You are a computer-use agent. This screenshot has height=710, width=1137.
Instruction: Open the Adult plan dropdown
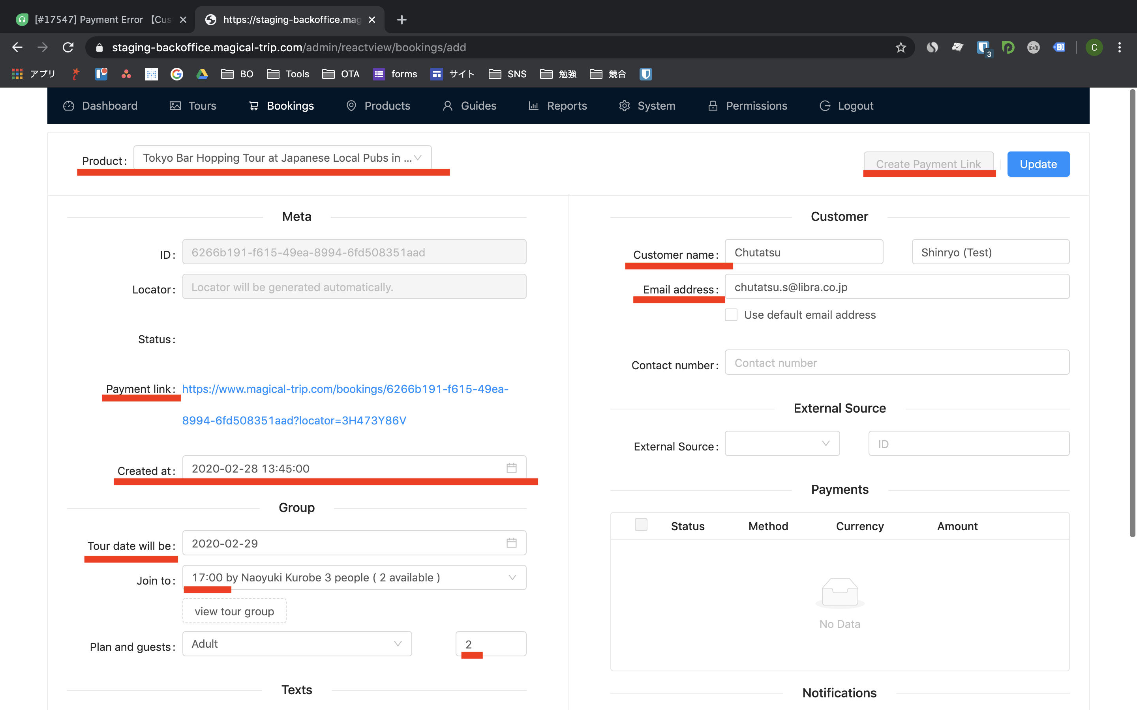click(297, 644)
